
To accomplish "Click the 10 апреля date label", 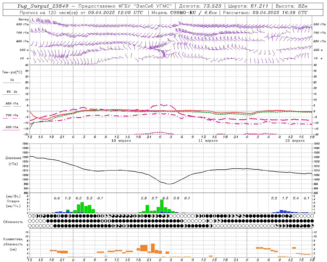I will 121,140.
